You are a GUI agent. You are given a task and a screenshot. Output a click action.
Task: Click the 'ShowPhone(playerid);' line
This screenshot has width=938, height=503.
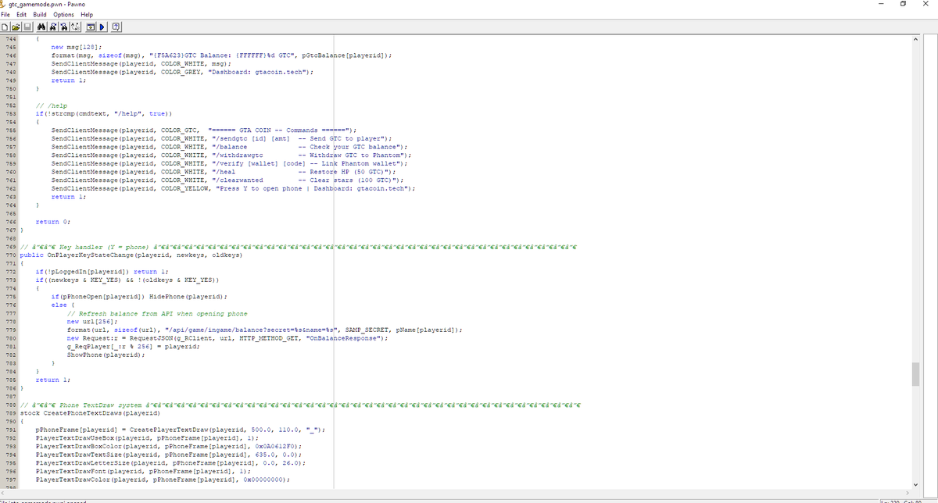click(105, 355)
